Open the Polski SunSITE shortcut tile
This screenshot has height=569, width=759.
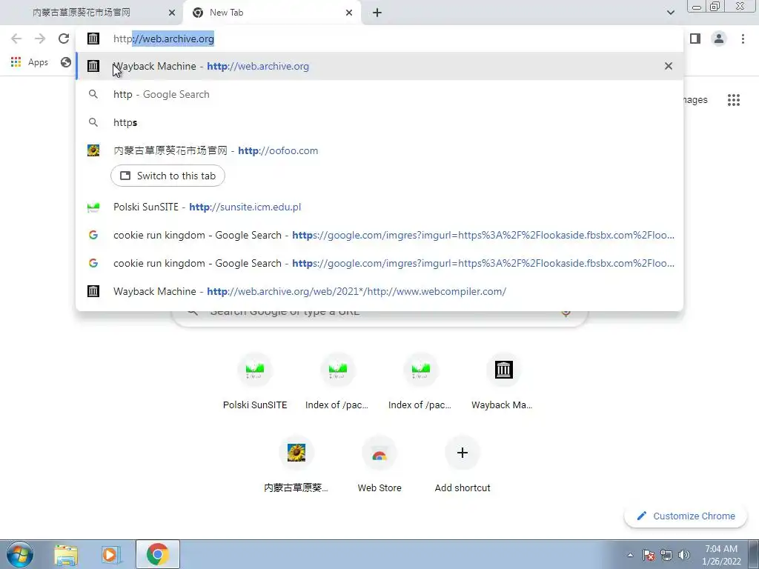(x=255, y=382)
